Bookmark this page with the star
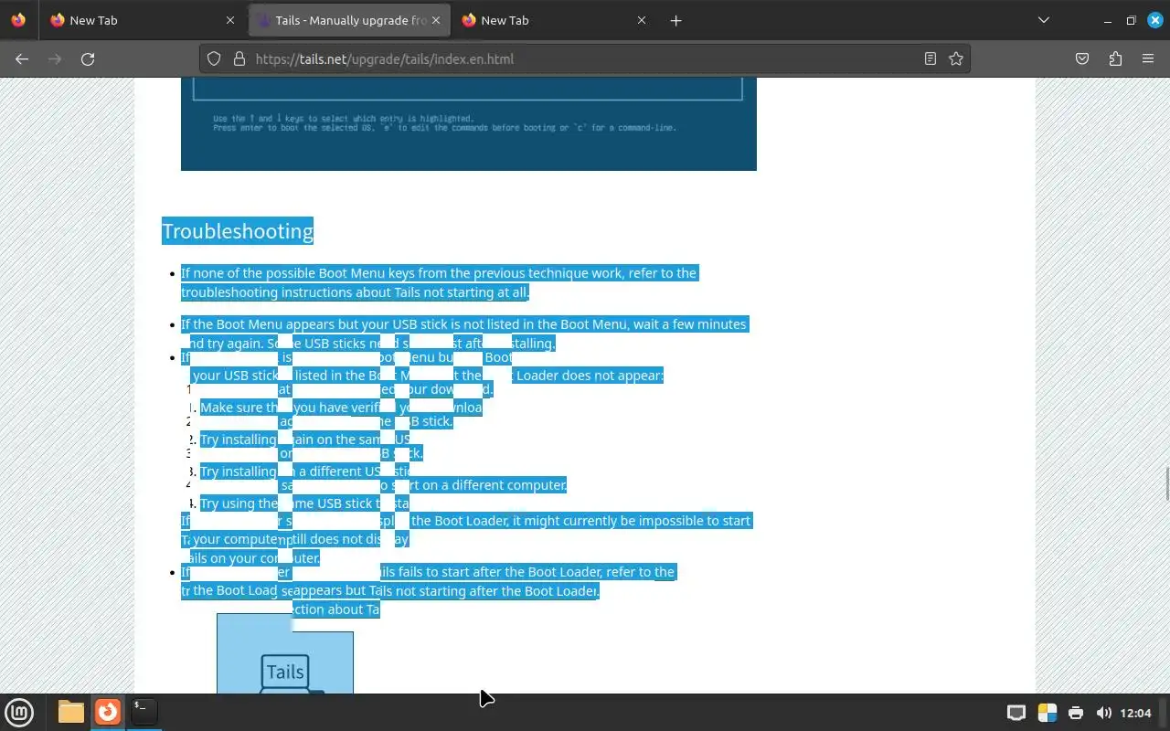 coord(956,58)
